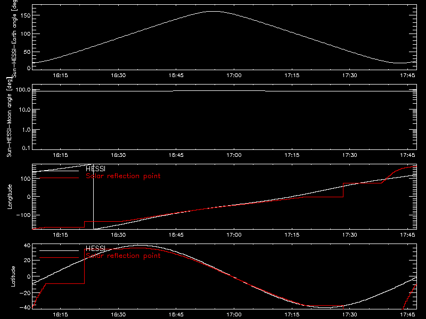
Task: Click the Latitude axis title
Action: point(13,276)
